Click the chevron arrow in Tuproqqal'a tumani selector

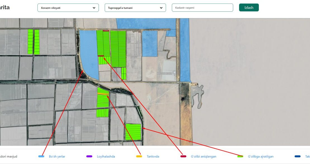161,8
